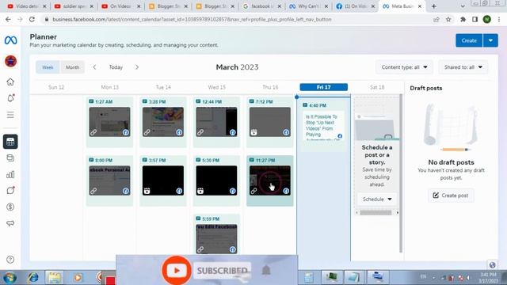Open the Tue 3:28 PM post thumbnail
507x285 pixels.
pyautogui.click(x=163, y=122)
